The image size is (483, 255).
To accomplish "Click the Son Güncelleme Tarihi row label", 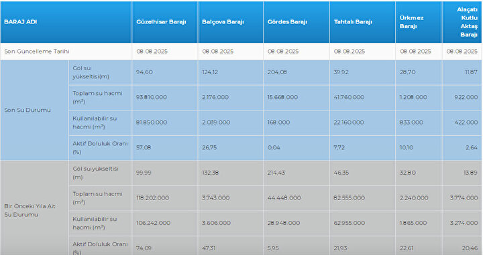I will click(37, 52).
